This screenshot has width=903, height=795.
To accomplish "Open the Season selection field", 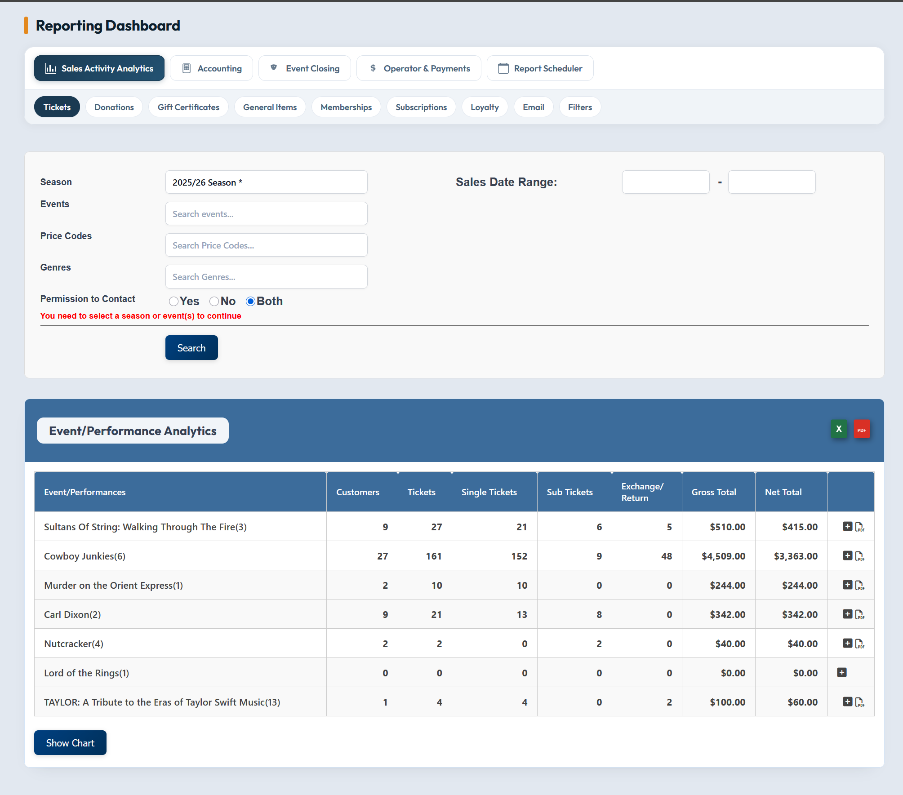I will pyautogui.click(x=267, y=182).
